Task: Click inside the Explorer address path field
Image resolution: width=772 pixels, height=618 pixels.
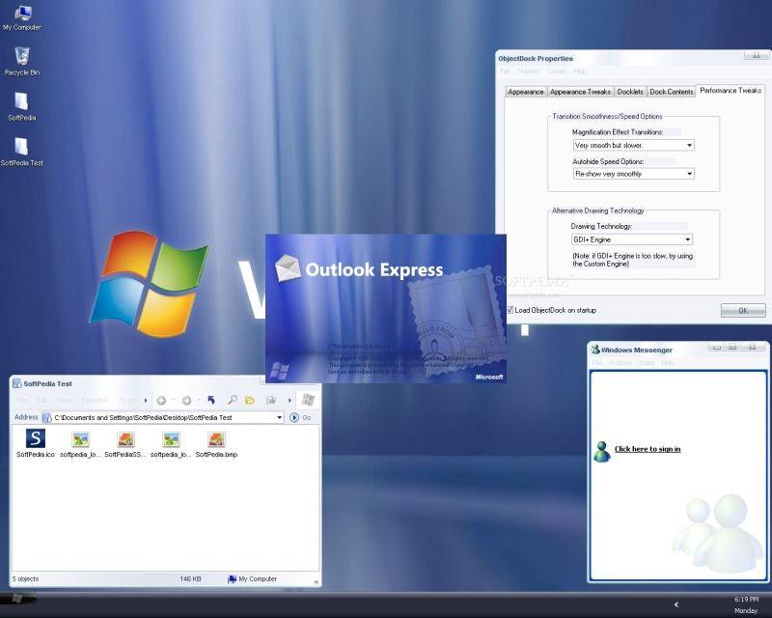Action: coord(163,417)
